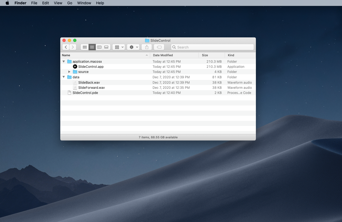Viewport: 342px width, 222px height.
Task: Minimize the SlideControl window with yellow button
Action: [x=69, y=40]
